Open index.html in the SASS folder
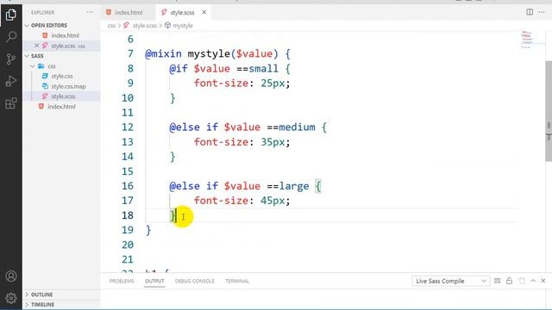Screen dimensions: 552x310 point(61,107)
